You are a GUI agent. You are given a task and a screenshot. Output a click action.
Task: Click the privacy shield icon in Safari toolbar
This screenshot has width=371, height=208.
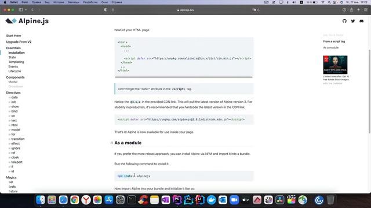click(x=106, y=10)
